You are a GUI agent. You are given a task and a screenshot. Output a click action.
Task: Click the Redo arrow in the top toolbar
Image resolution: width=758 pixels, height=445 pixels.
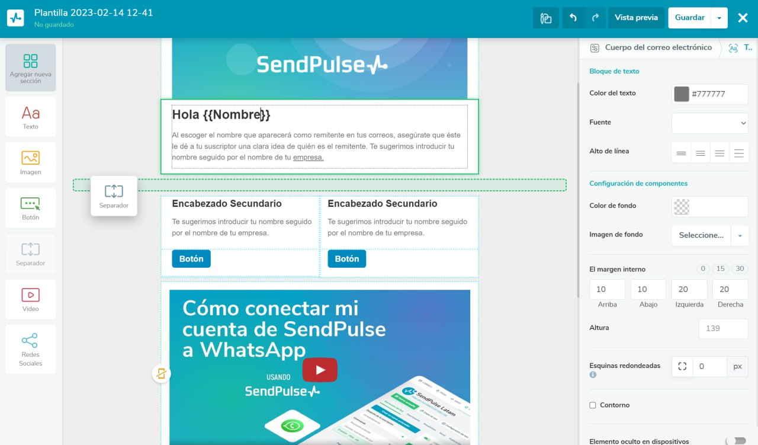pyautogui.click(x=596, y=18)
